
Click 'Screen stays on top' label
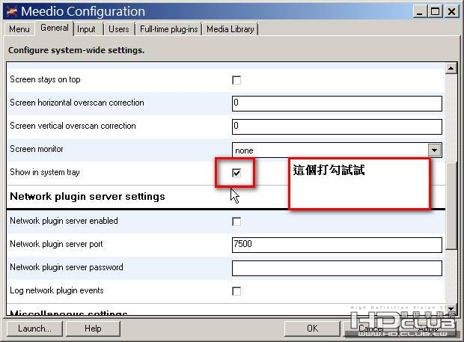[45, 79]
